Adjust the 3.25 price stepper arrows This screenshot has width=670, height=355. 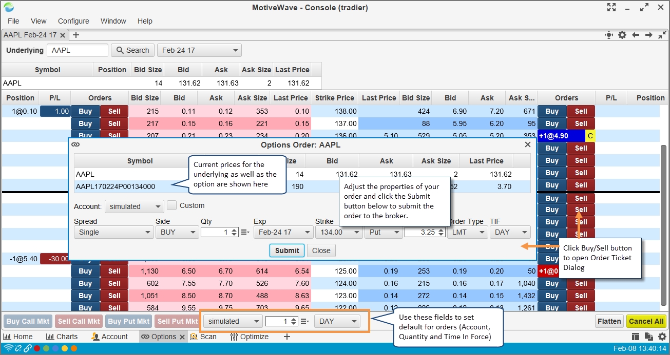pyautogui.click(x=440, y=232)
